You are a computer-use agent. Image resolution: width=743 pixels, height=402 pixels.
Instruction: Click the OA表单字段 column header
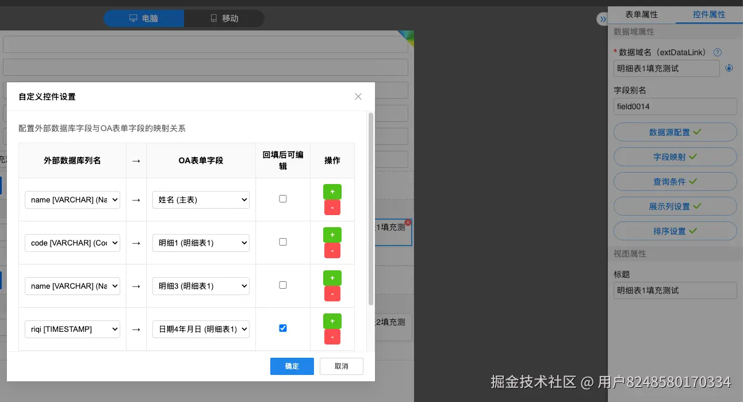[201, 160]
